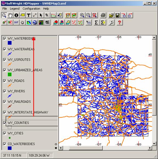Click the Zoom Out magnifier button

[x=88, y=15]
